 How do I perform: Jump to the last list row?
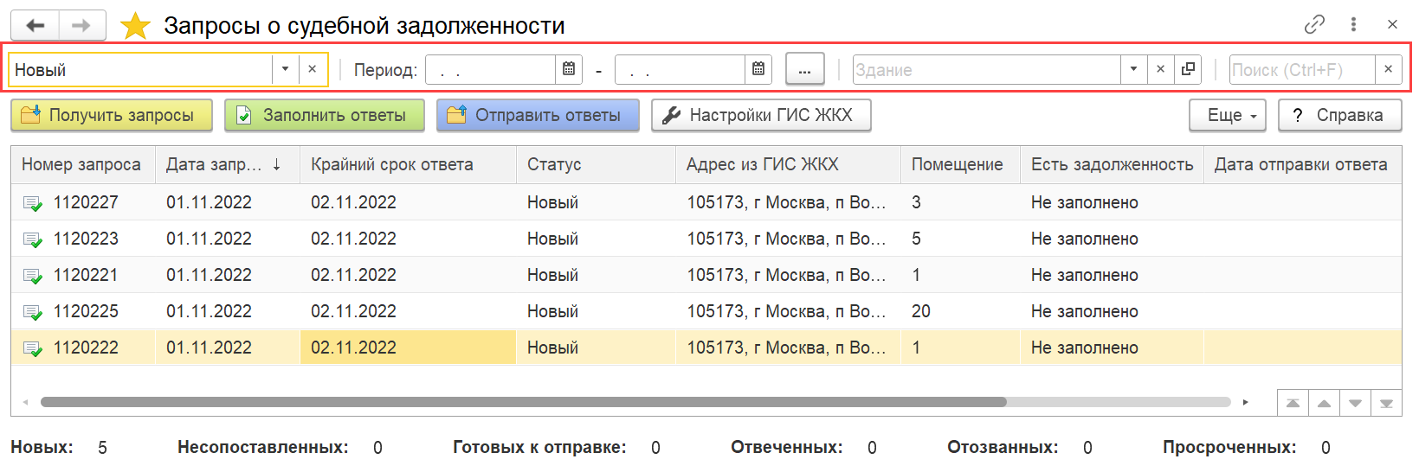[x=1386, y=403]
